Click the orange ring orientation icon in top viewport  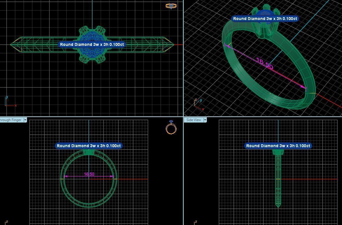tap(171, 6)
